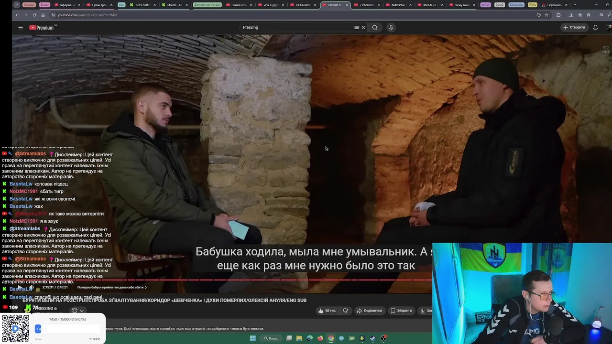
Task: Go forward in browser history
Action: coord(25,15)
